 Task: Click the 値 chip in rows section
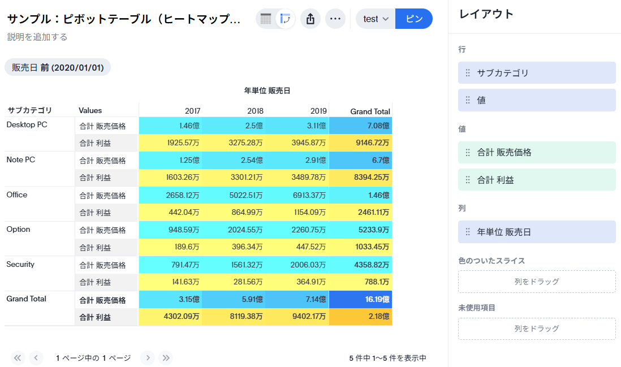[x=536, y=100]
